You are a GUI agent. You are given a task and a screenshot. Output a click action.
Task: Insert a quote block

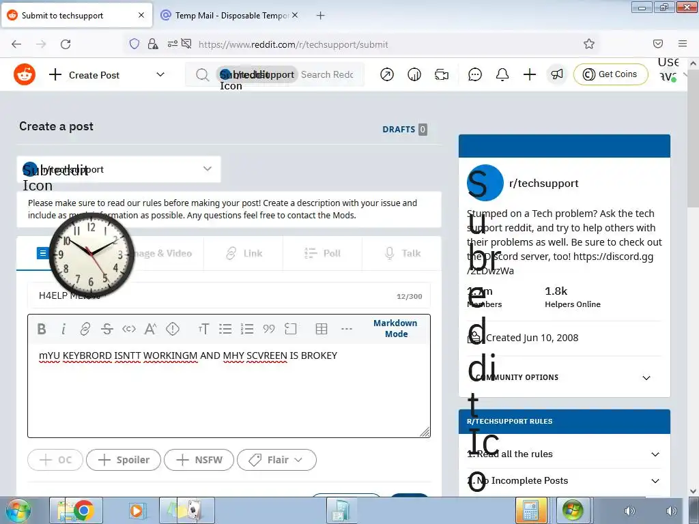tap(269, 329)
